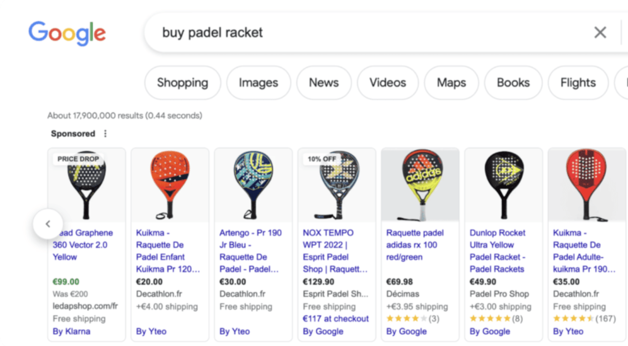Click inside the search input field
The height and width of the screenshot is (346, 628).
(x=322, y=33)
